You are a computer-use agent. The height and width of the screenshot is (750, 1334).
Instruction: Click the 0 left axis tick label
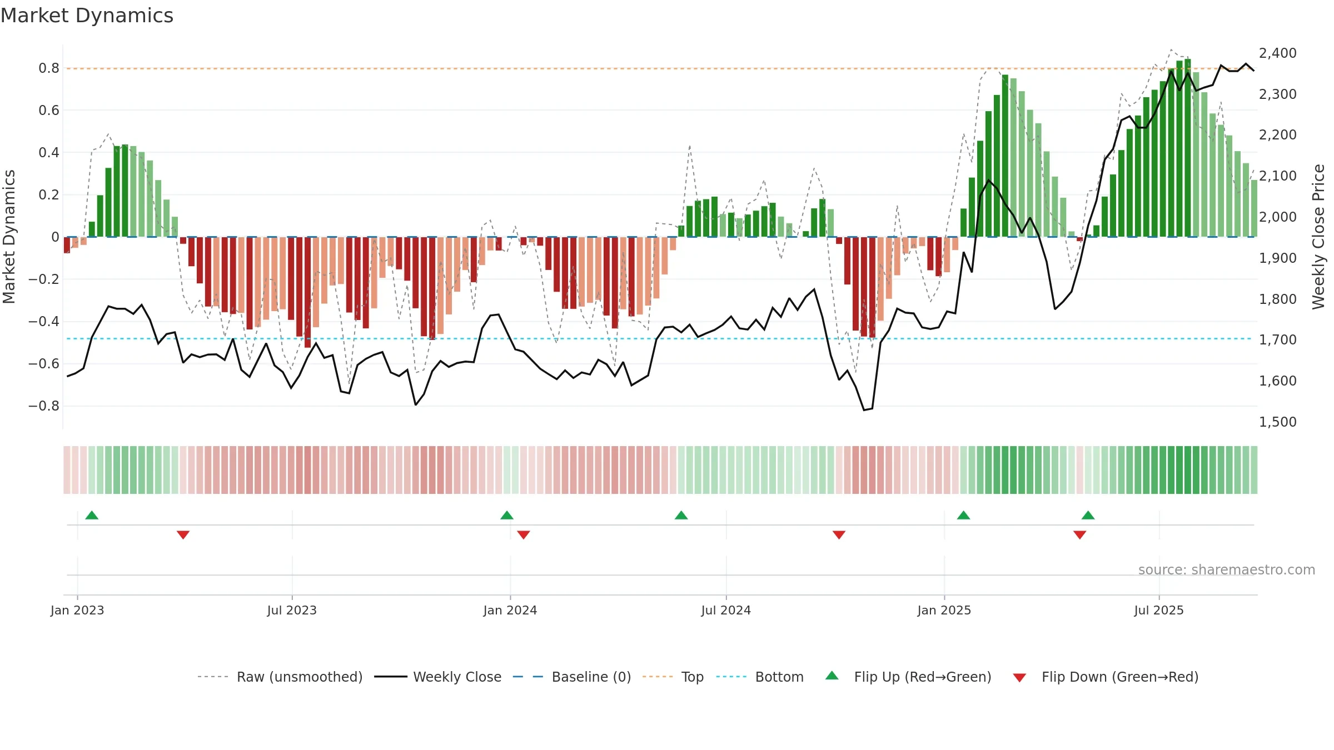point(55,237)
